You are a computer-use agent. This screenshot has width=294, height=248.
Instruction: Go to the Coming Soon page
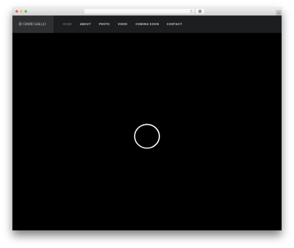147,24
